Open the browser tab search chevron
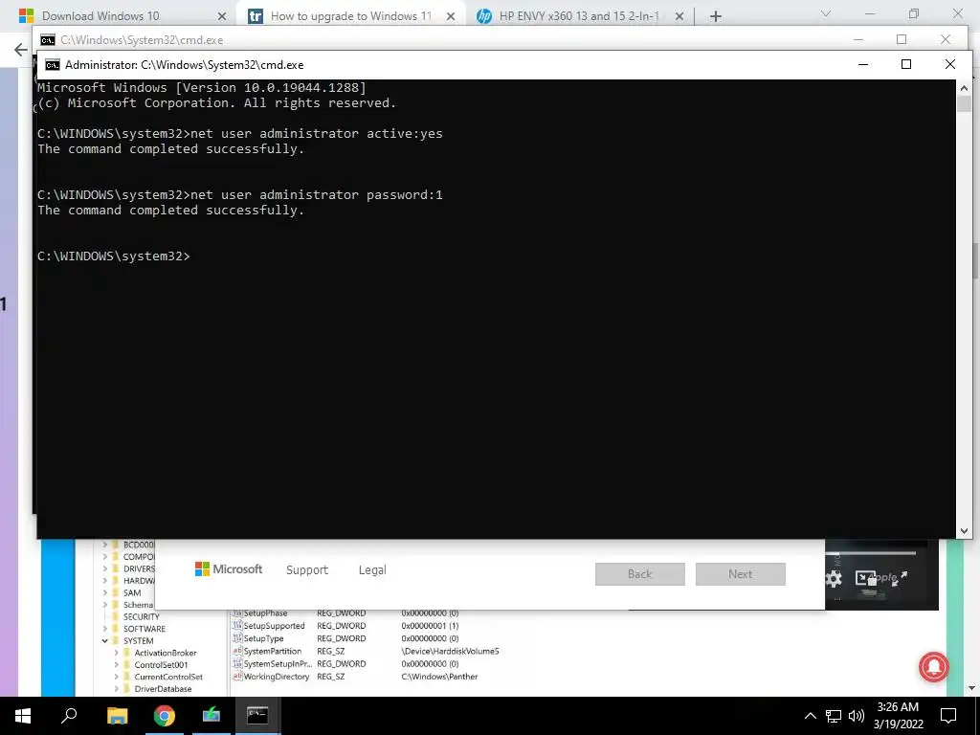 826,13
